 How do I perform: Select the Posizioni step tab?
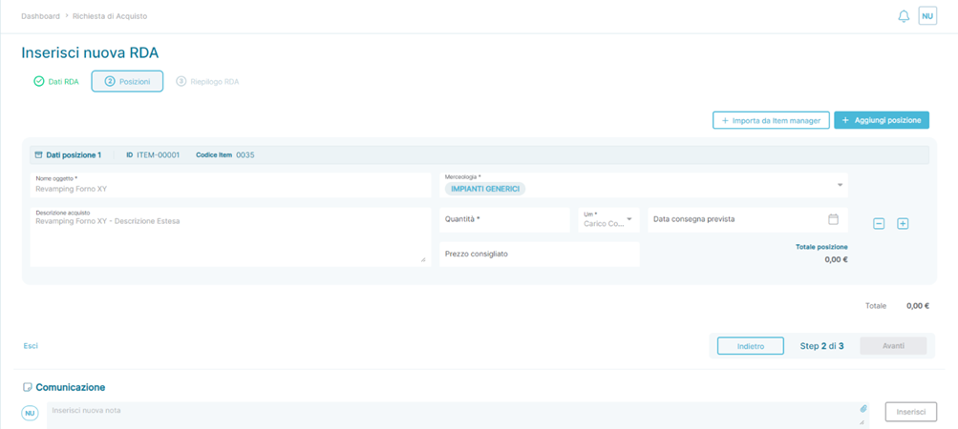[x=127, y=81]
